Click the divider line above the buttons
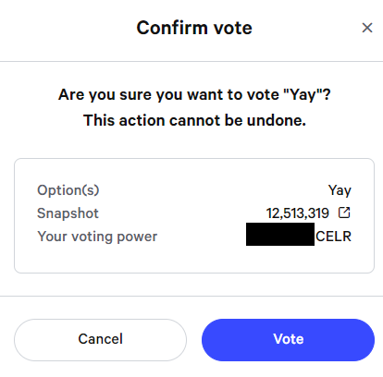 (x=191, y=297)
